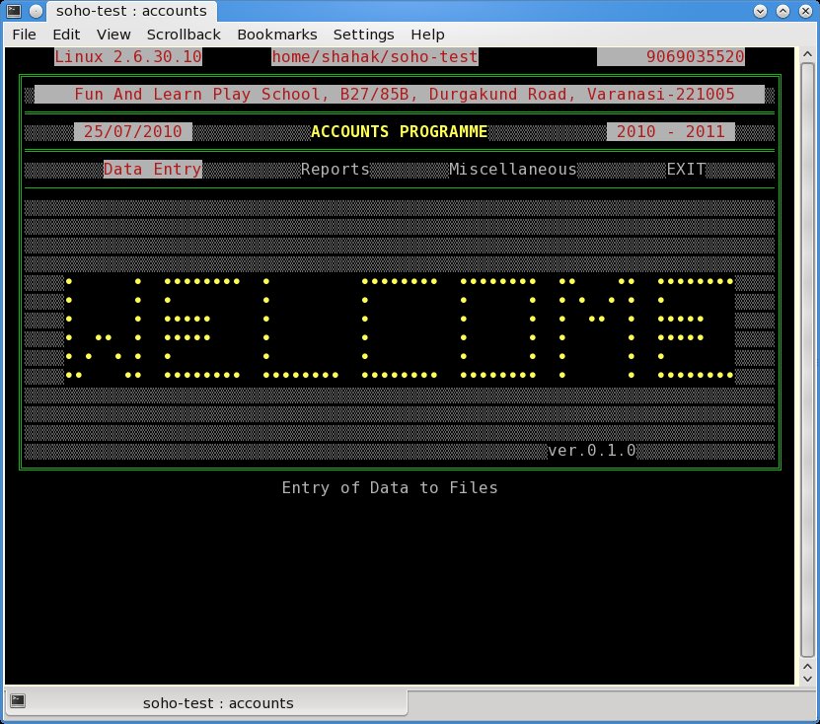Select Data Entry in the accounts menu
This screenshot has width=820, height=724.
(x=153, y=169)
